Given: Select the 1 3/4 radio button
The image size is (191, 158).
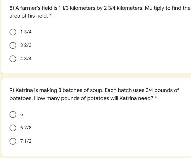Looking at the screenshot, I should coord(13,32).
